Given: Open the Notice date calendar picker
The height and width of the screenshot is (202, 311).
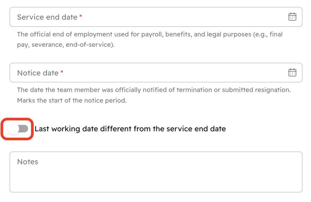Looking at the screenshot, I should [x=292, y=73].
